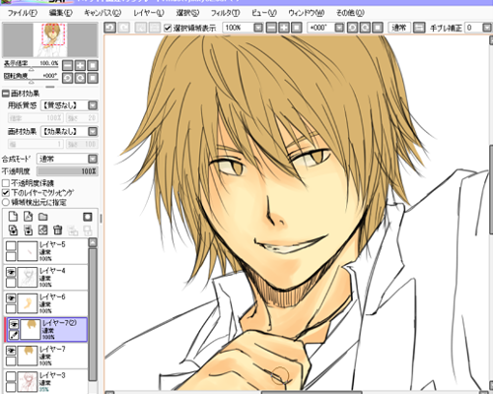Rotate view clockwise in top toolbar
The image size is (493, 394).
tap(365, 28)
